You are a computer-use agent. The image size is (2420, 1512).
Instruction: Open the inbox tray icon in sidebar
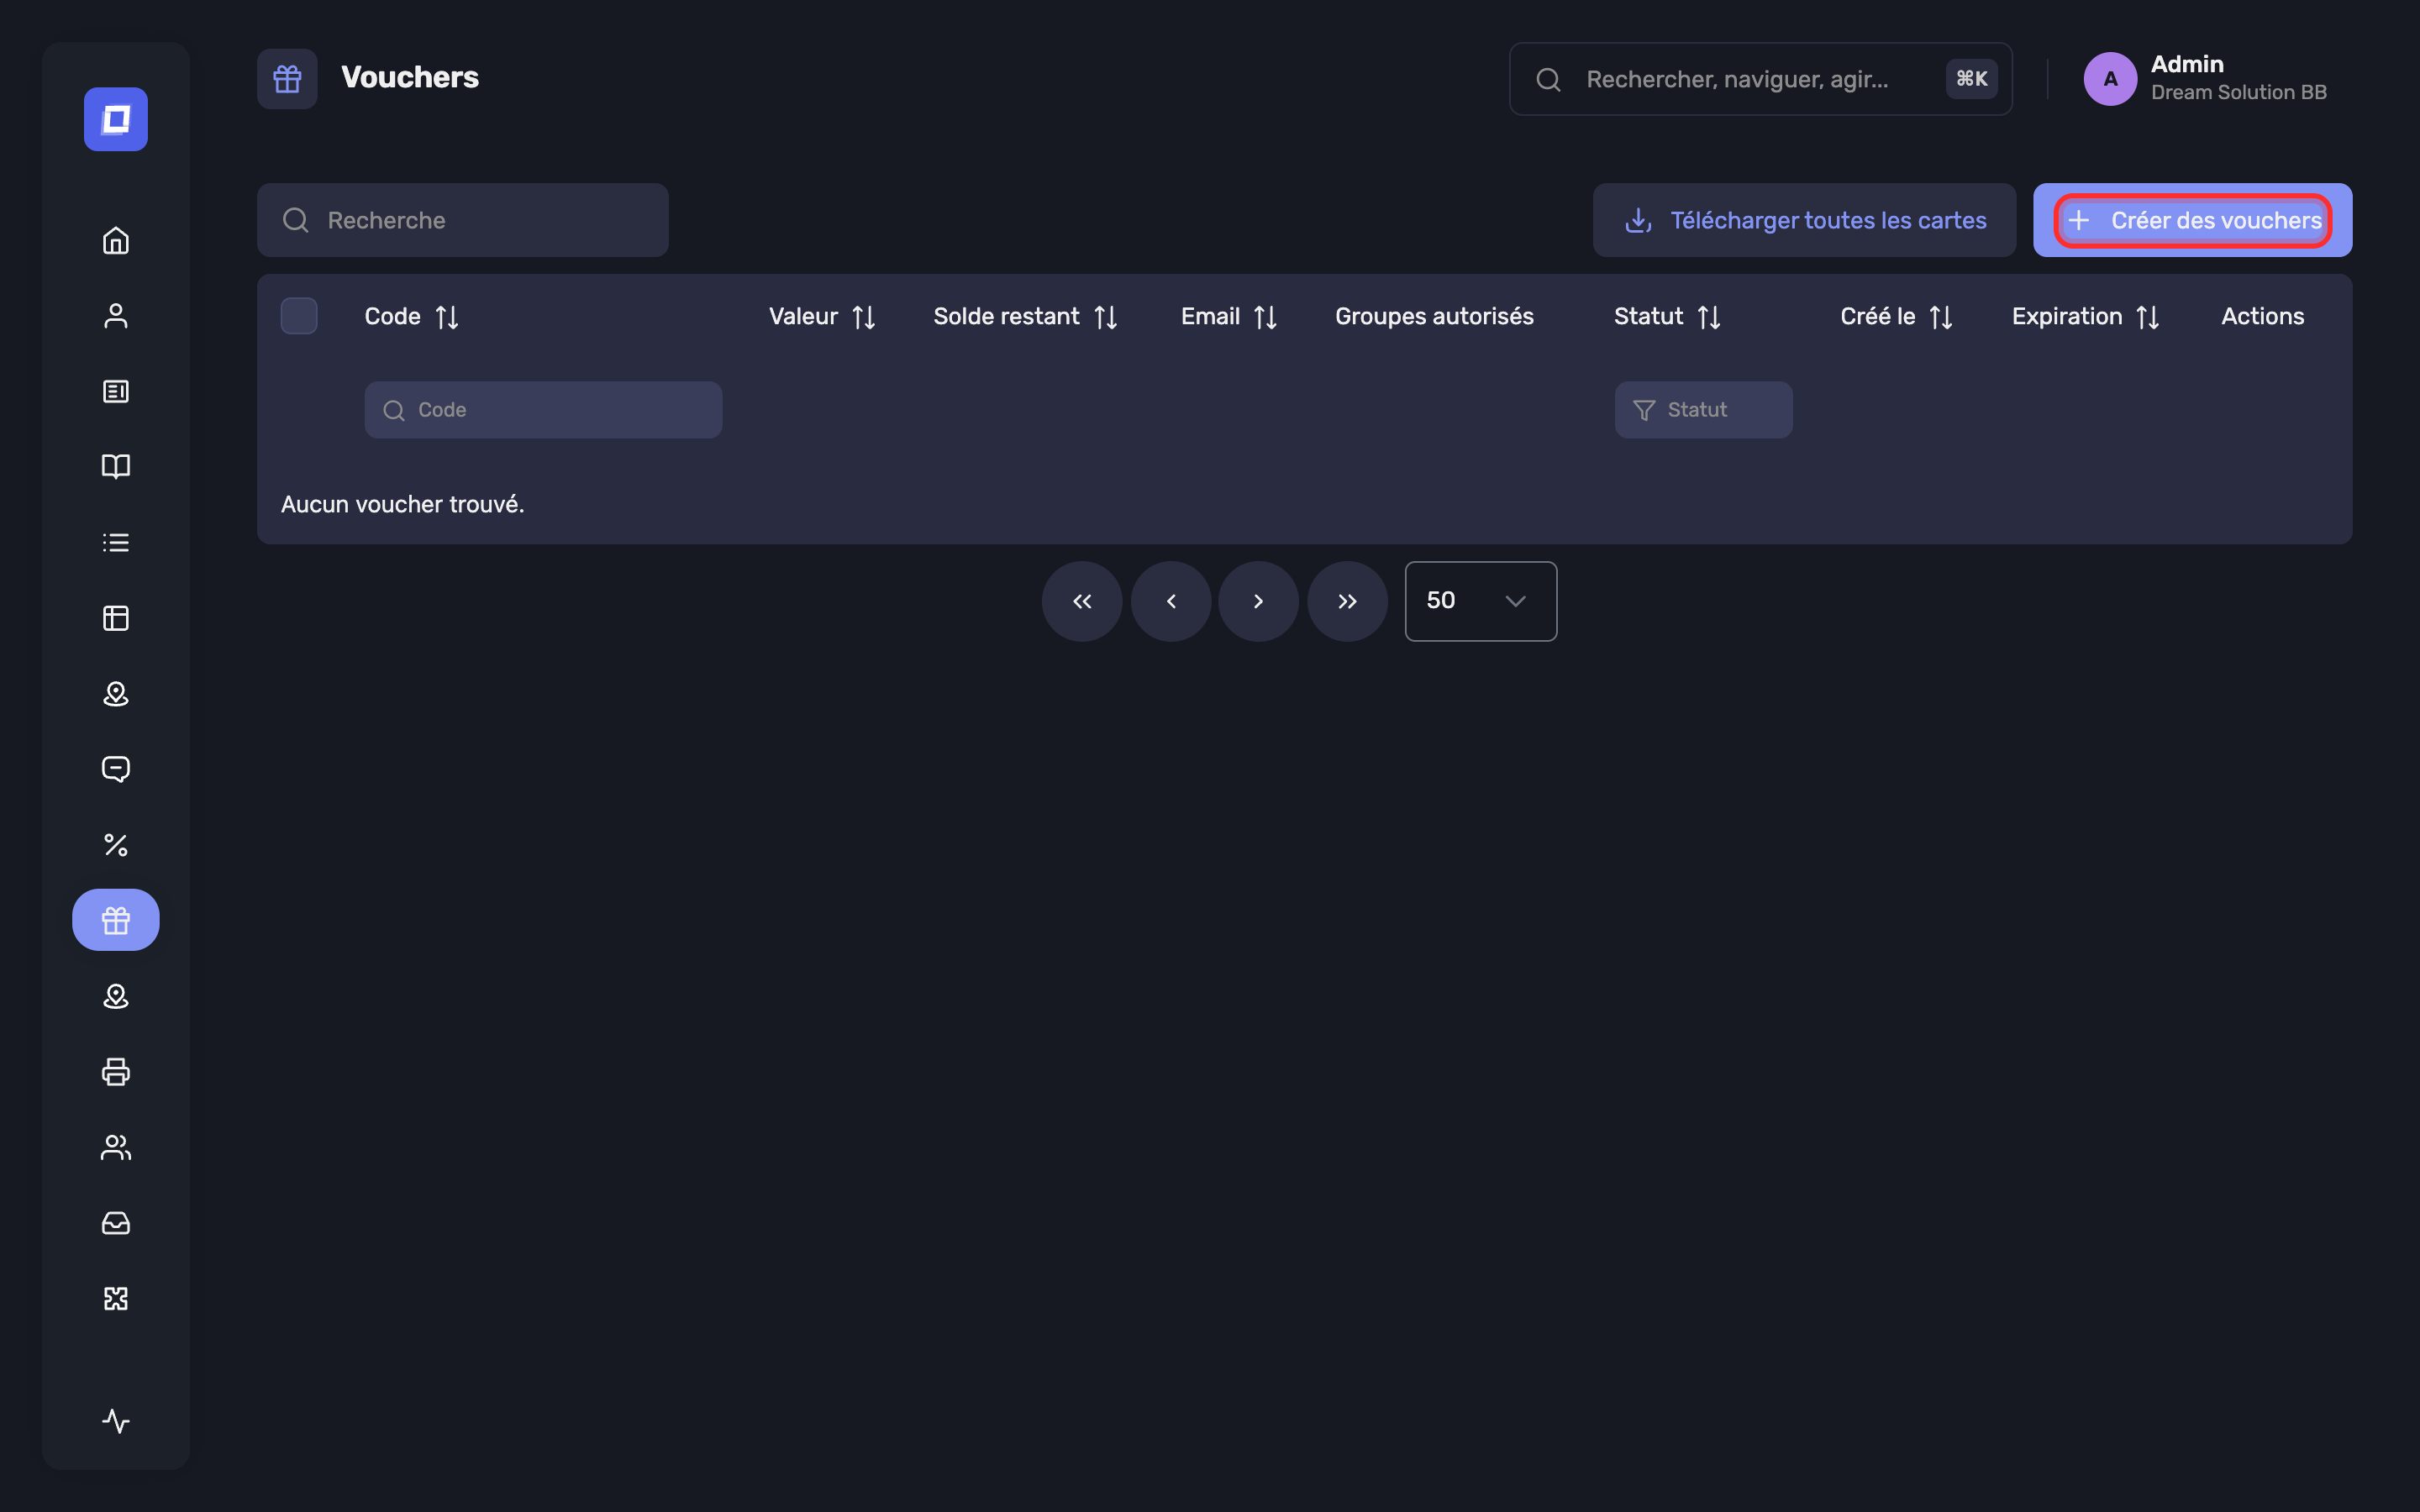pos(116,1223)
